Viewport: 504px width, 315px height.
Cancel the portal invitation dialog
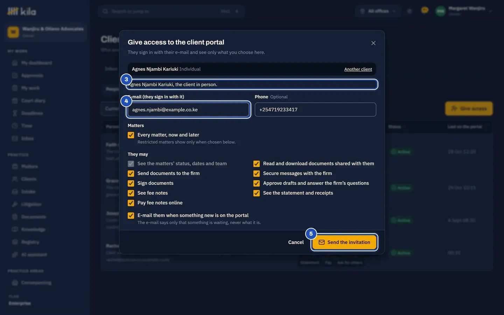(296, 242)
